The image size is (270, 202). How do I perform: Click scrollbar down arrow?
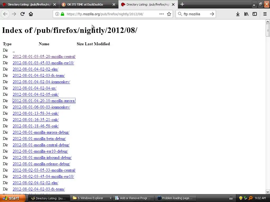268,192
